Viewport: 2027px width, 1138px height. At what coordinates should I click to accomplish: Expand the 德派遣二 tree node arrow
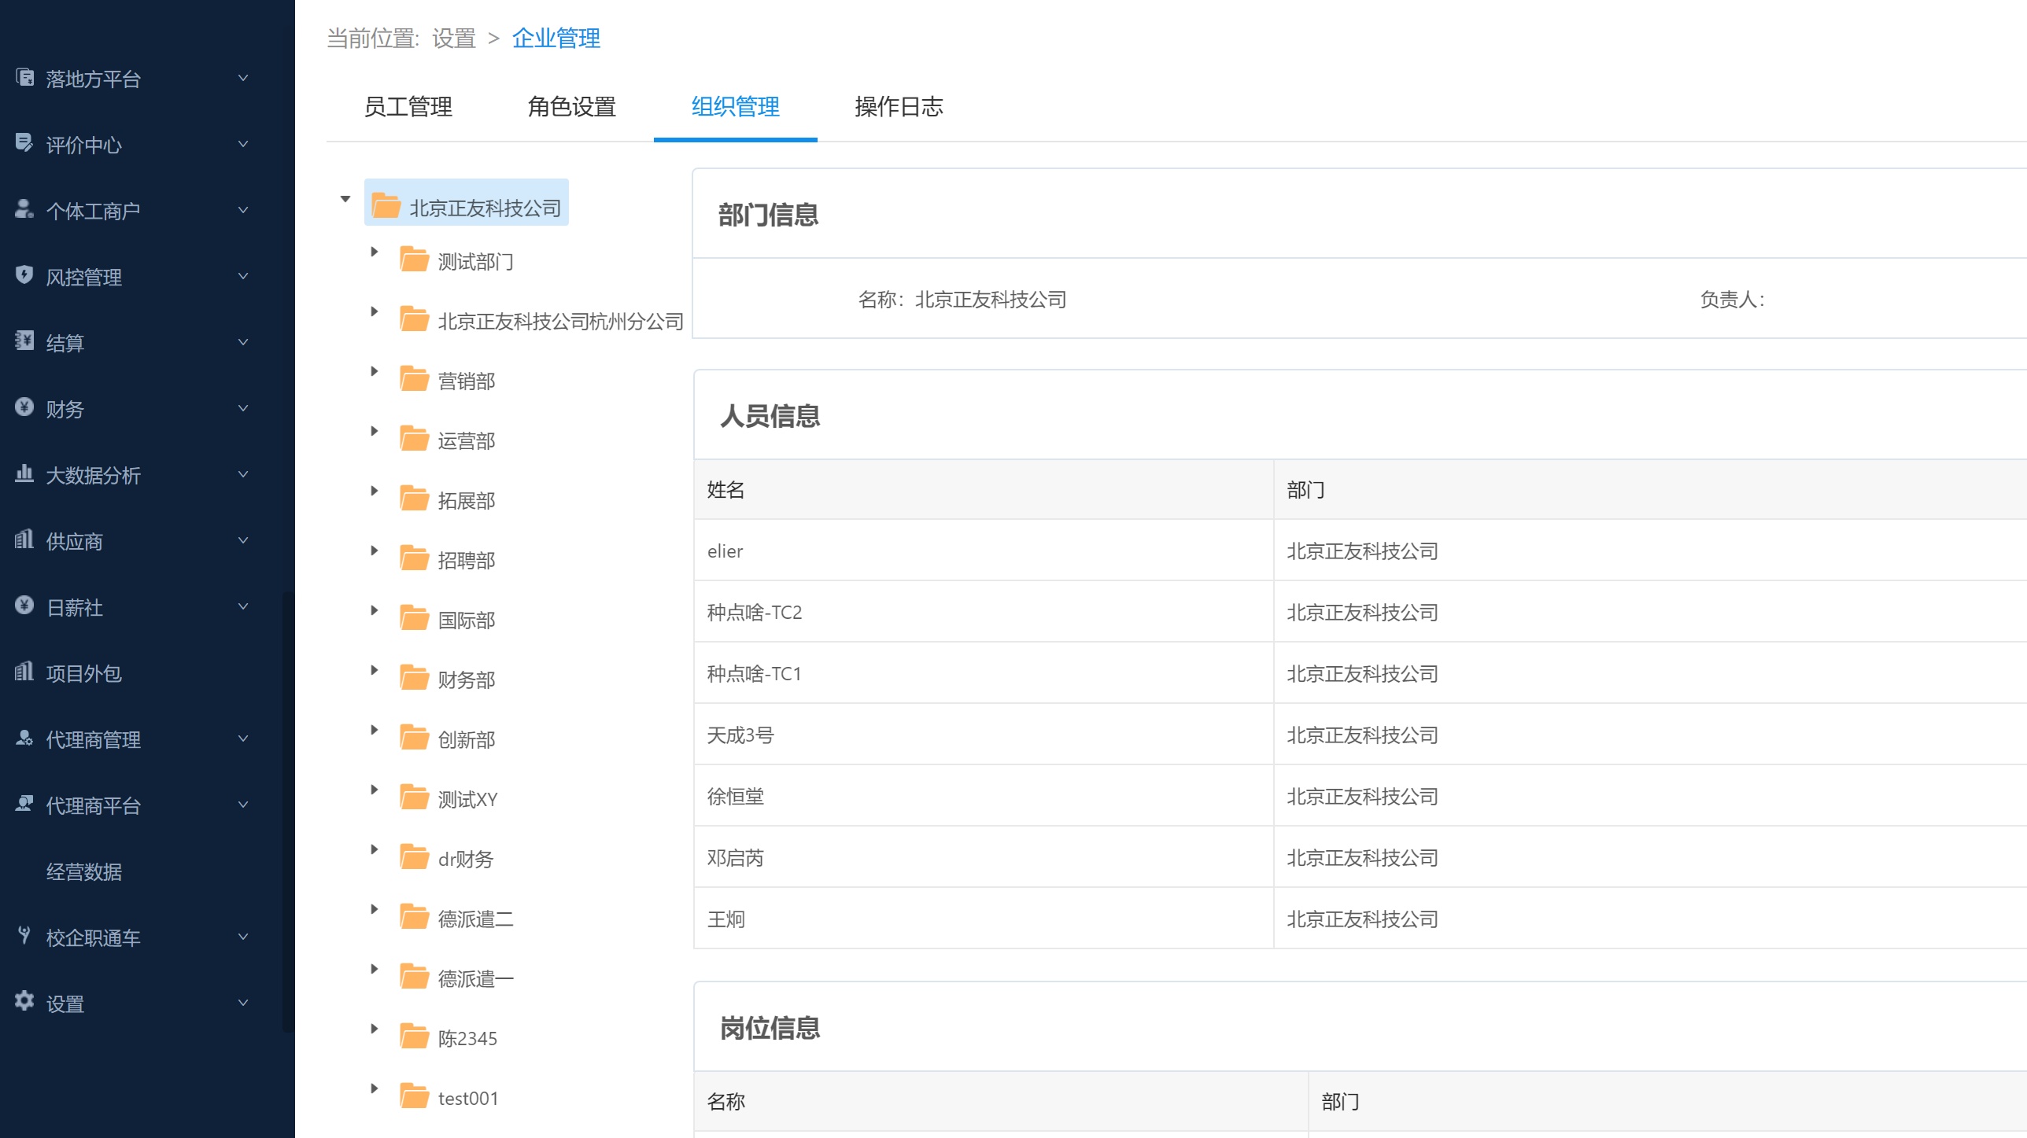pyautogui.click(x=375, y=909)
